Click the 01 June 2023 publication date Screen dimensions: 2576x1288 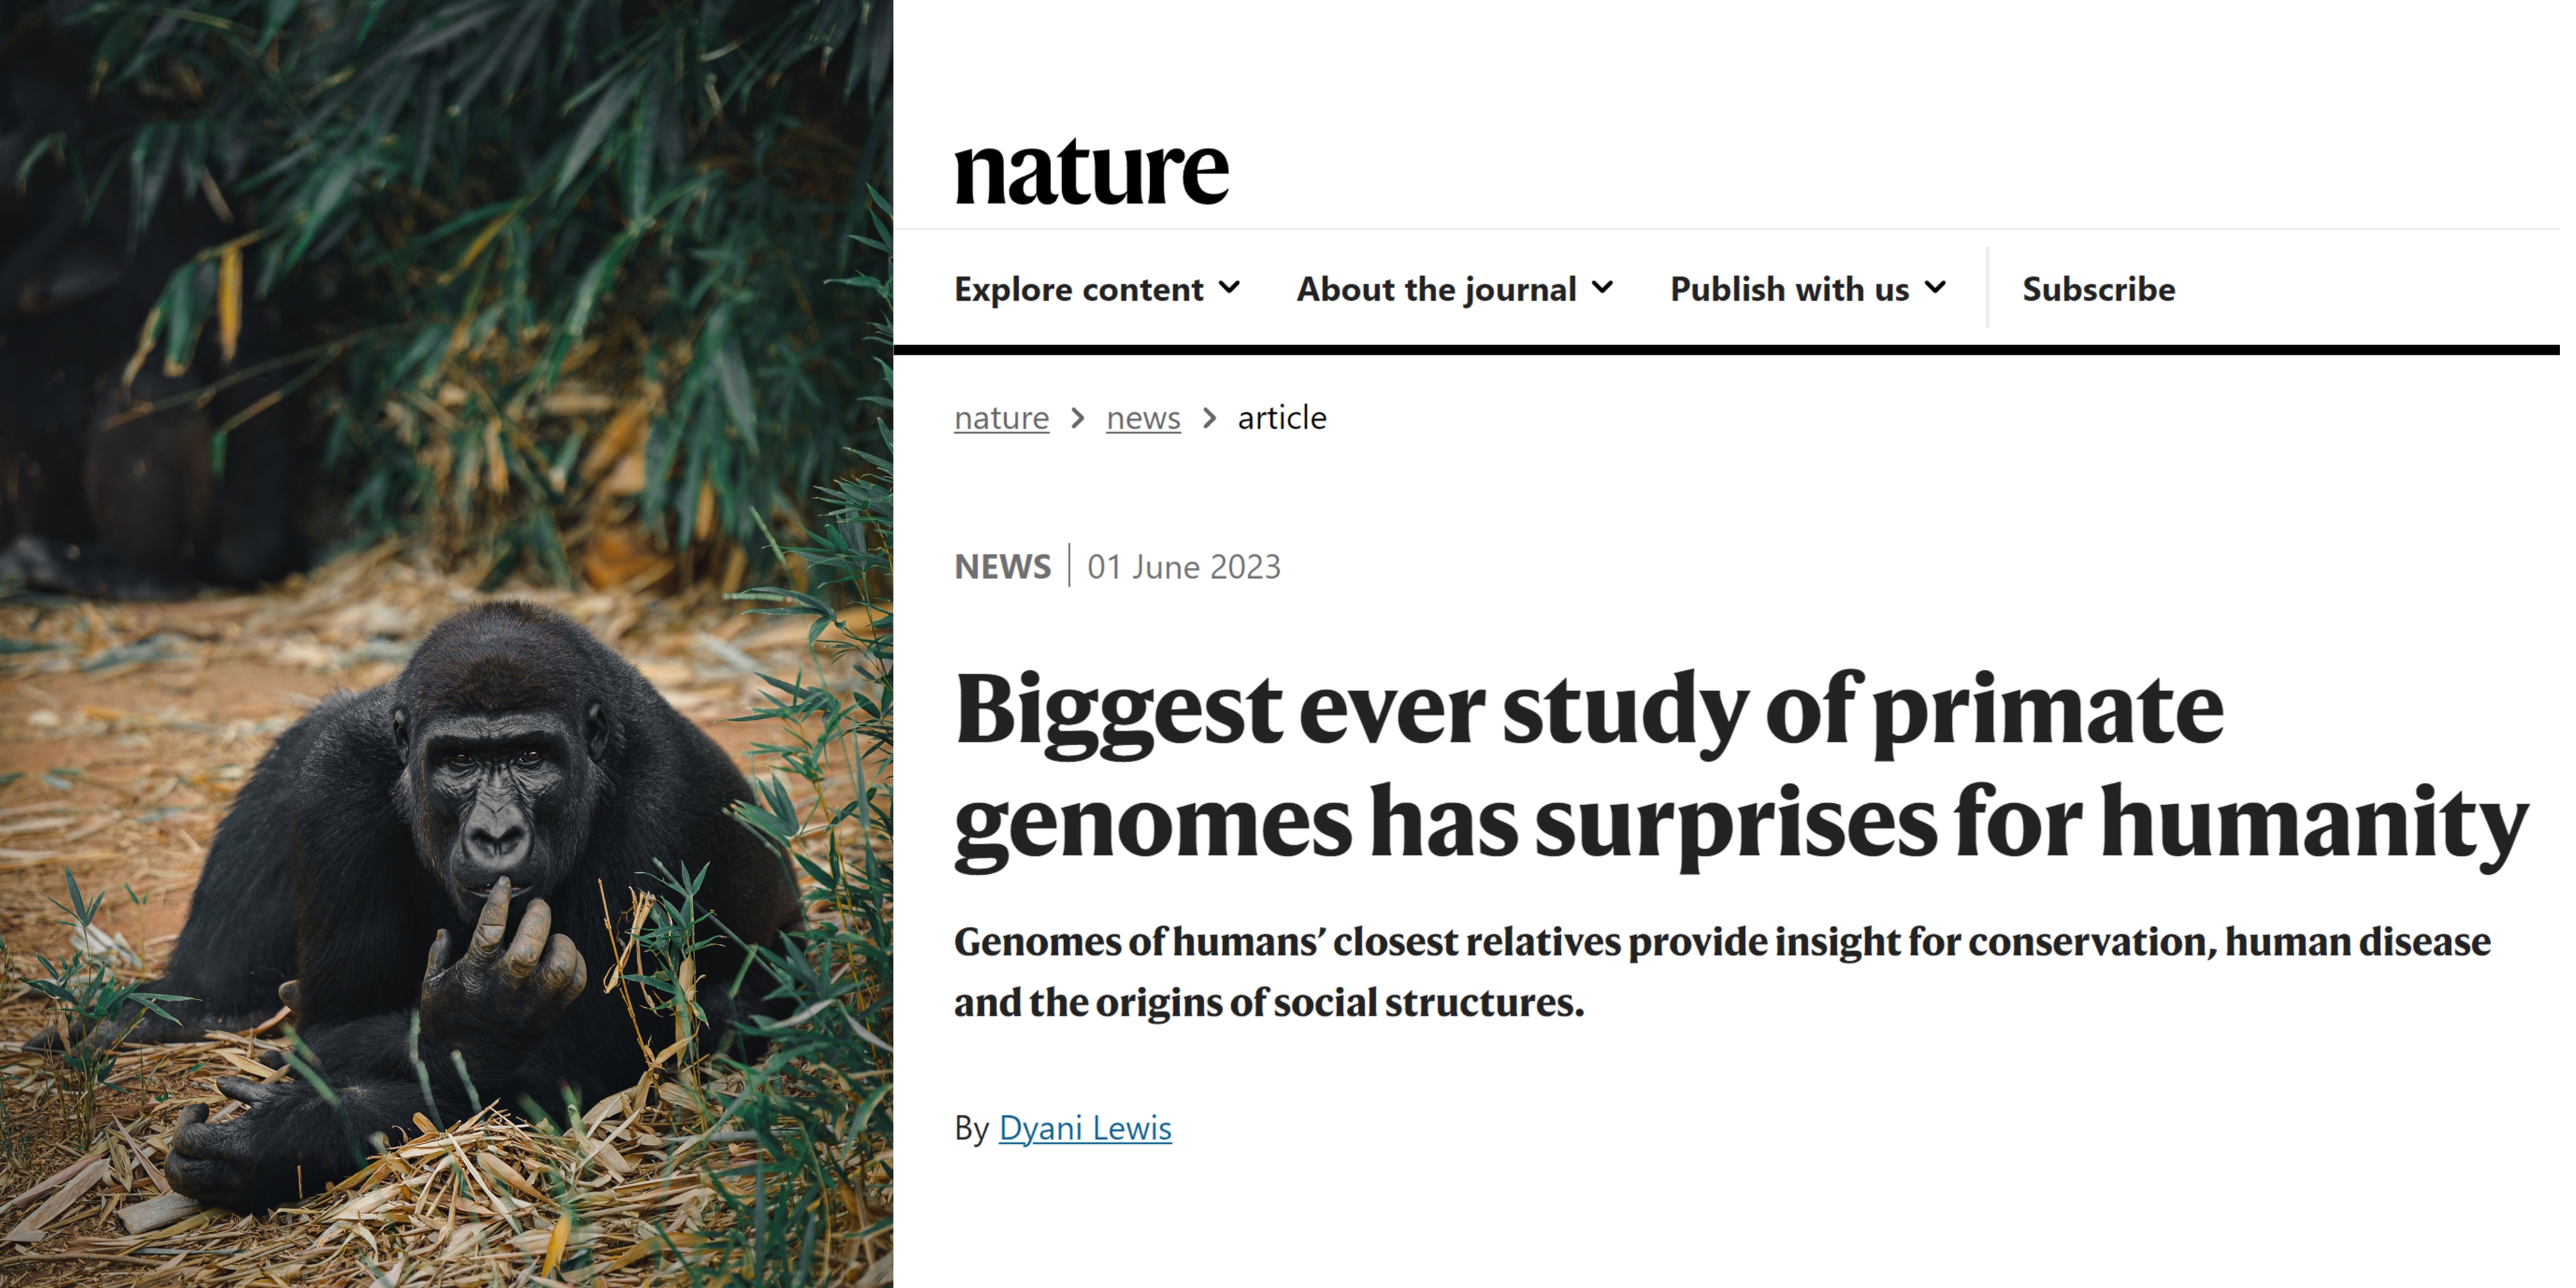pyautogui.click(x=1184, y=567)
